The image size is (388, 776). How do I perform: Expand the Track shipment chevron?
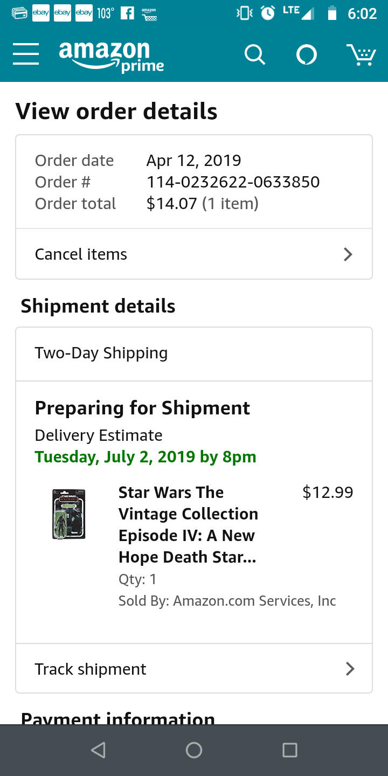tap(350, 669)
